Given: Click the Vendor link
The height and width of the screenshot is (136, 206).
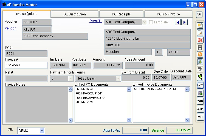Looking at the screenshot, I should point(10,28).
